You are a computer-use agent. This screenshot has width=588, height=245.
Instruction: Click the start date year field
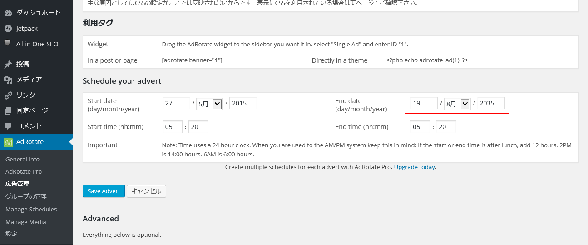[243, 103]
